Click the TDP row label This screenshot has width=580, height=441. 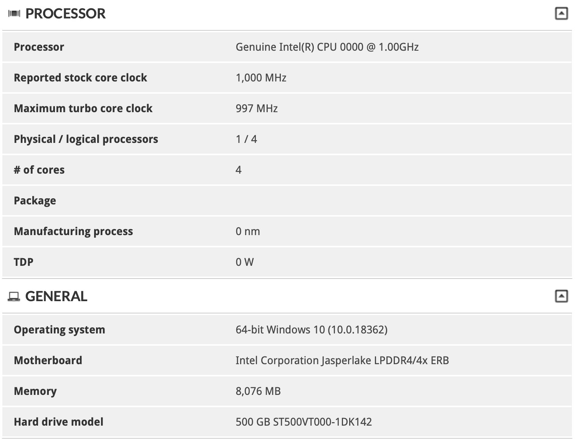tap(23, 262)
